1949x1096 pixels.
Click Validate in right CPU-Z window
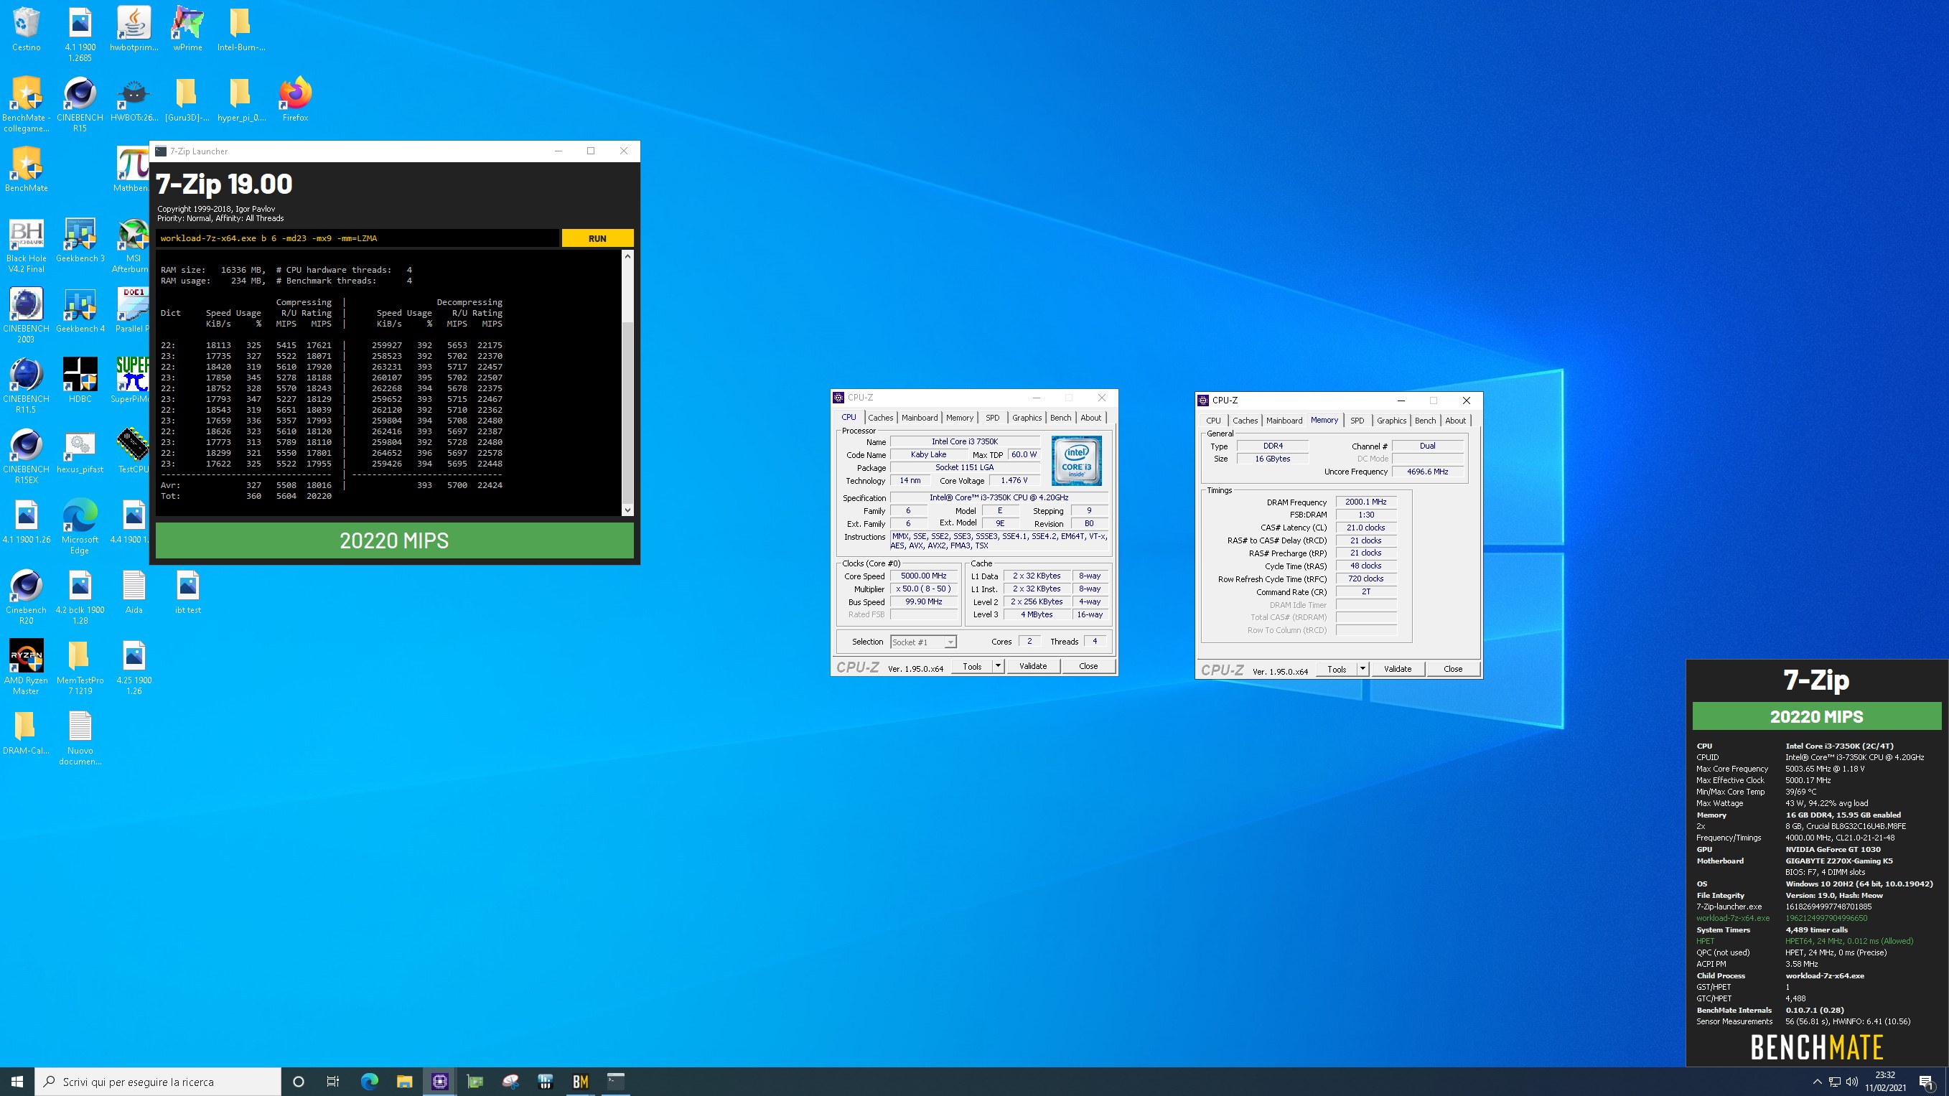tap(1398, 670)
